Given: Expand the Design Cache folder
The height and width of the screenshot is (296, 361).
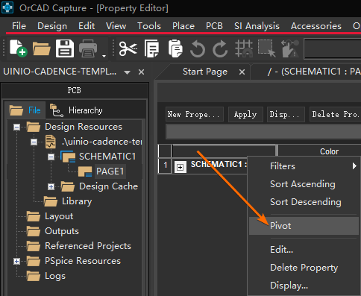Looking at the screenshot, I should (51, 186).
